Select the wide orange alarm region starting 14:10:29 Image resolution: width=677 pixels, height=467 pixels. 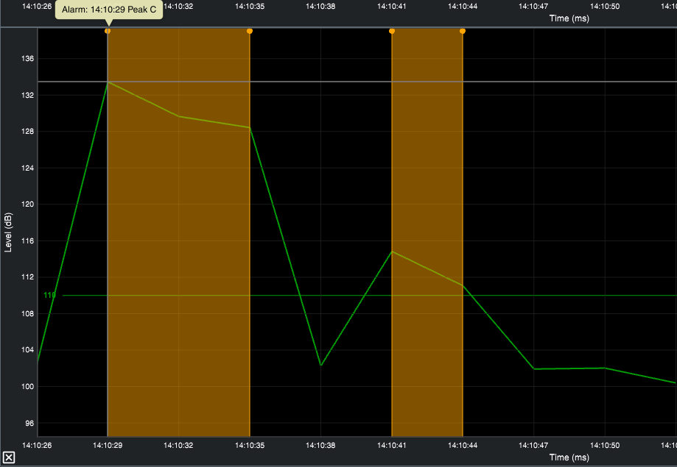tap(179, 233)
